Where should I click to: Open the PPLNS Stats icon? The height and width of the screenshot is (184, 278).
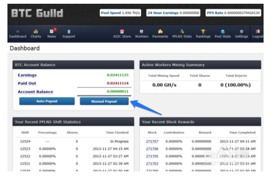182,31
